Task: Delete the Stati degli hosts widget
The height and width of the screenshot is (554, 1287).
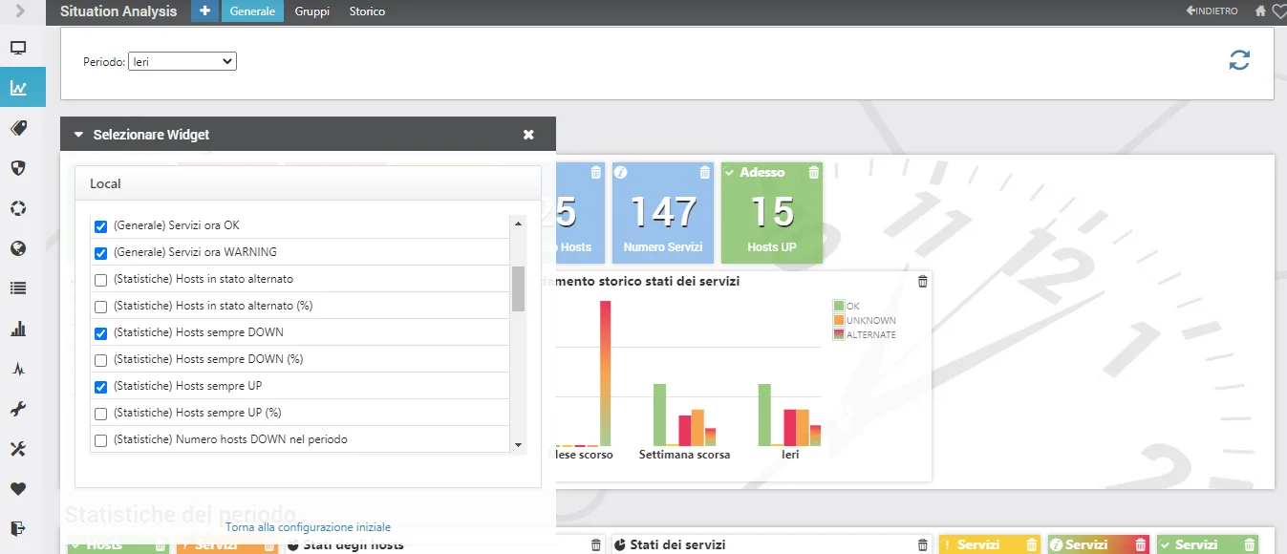Action: 596,544
